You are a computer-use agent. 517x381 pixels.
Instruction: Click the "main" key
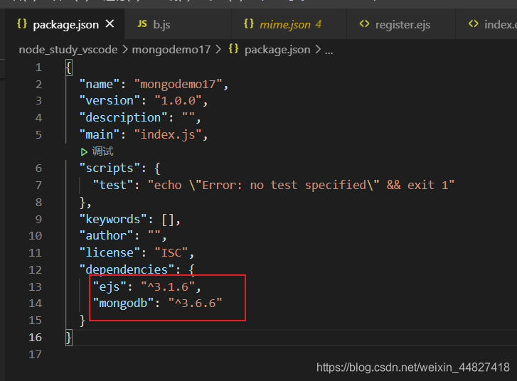tap(100, 134)
